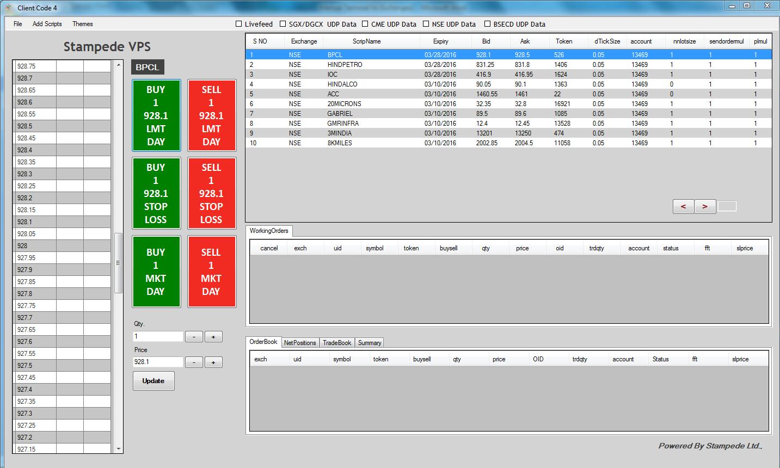The image size is (780, 468).
Task: Click the red SELL LMT DAY button
Action: [211, 115]
